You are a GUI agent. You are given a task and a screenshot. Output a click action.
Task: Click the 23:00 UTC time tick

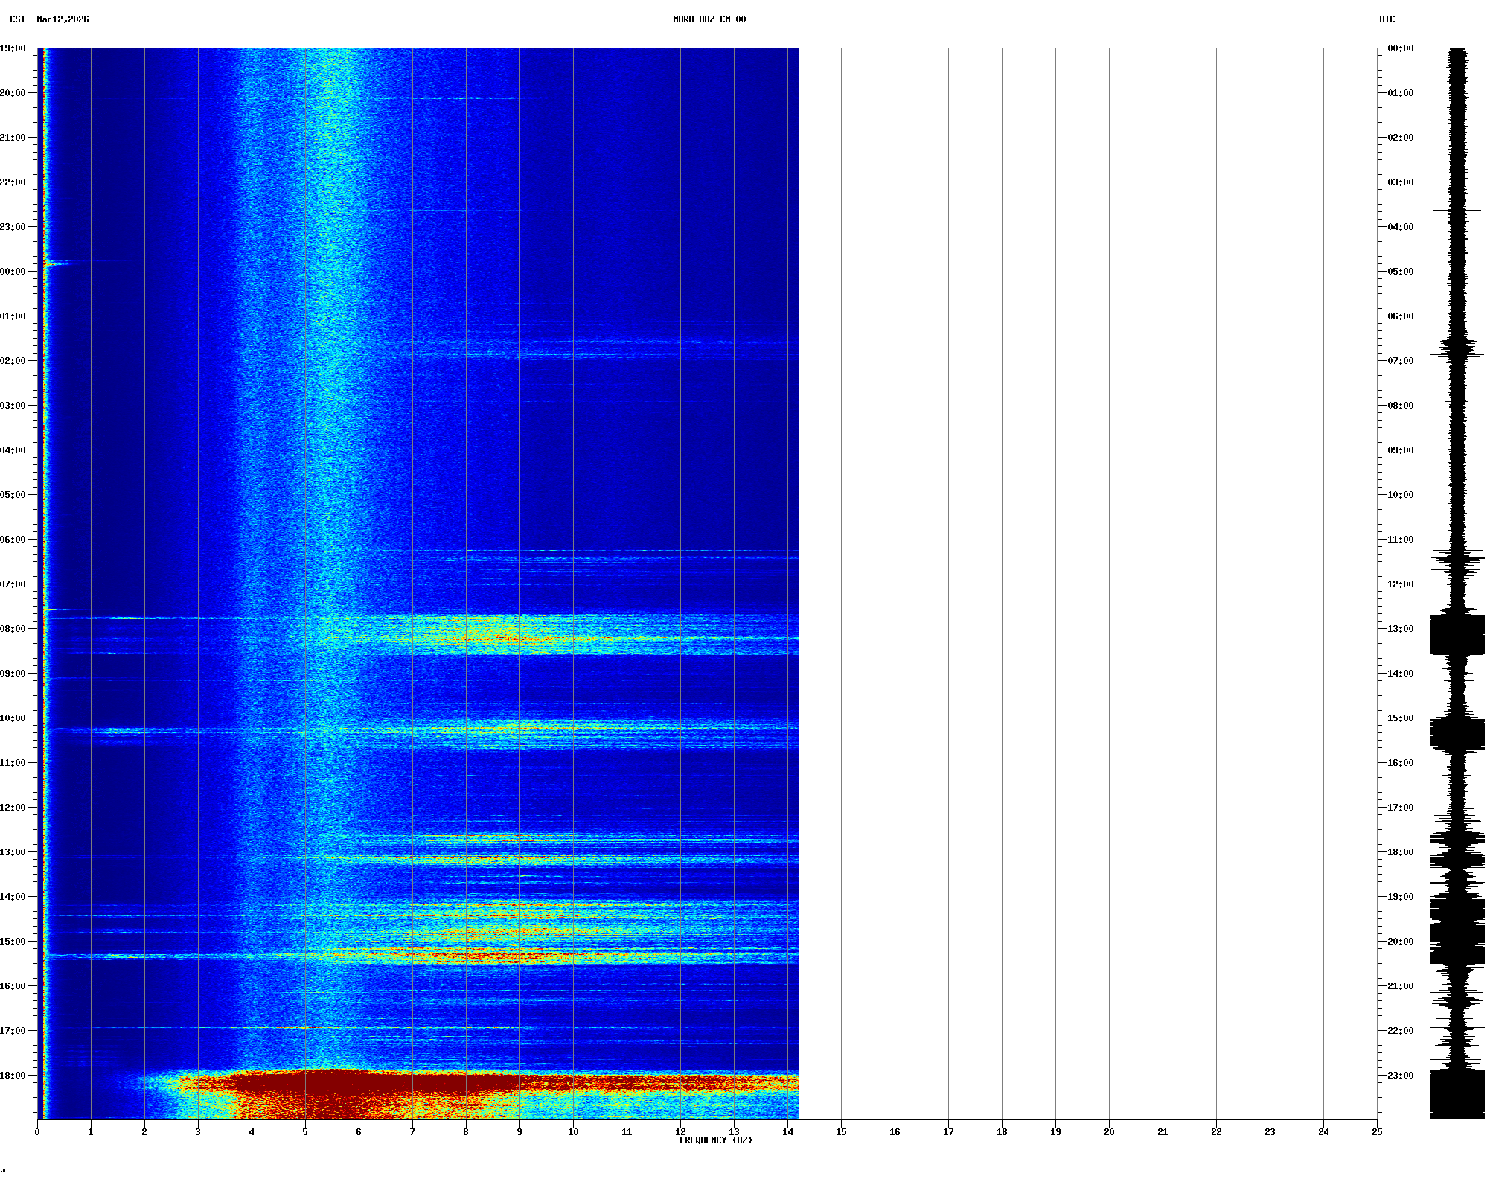click(1400, 1076)
